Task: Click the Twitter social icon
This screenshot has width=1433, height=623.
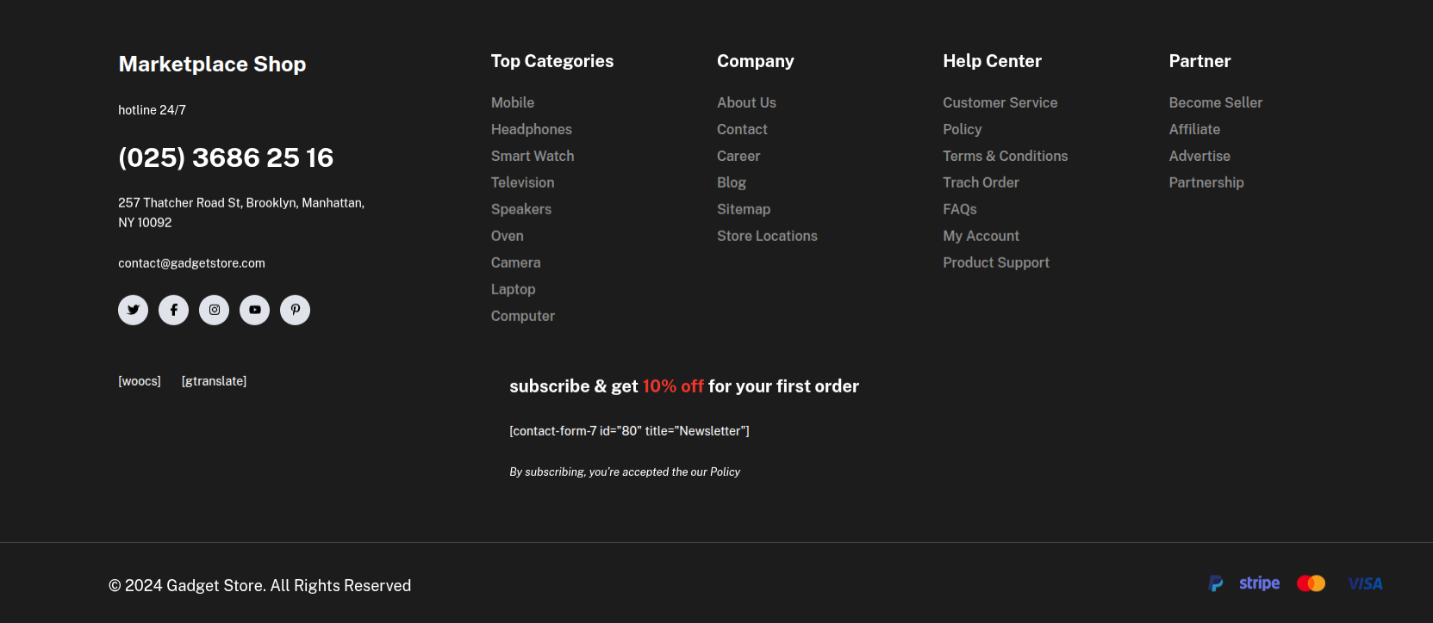Action: [x=133, y=310]
